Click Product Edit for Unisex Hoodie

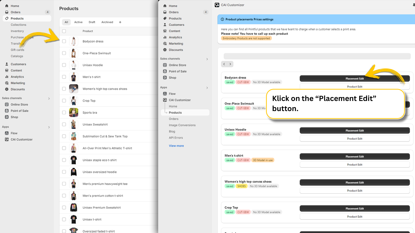tap(355, 139)
